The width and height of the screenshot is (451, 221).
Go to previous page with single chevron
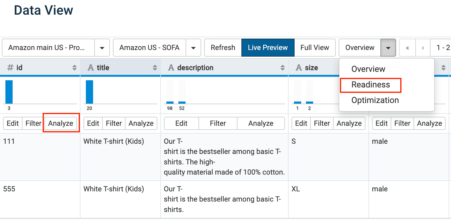423,48
